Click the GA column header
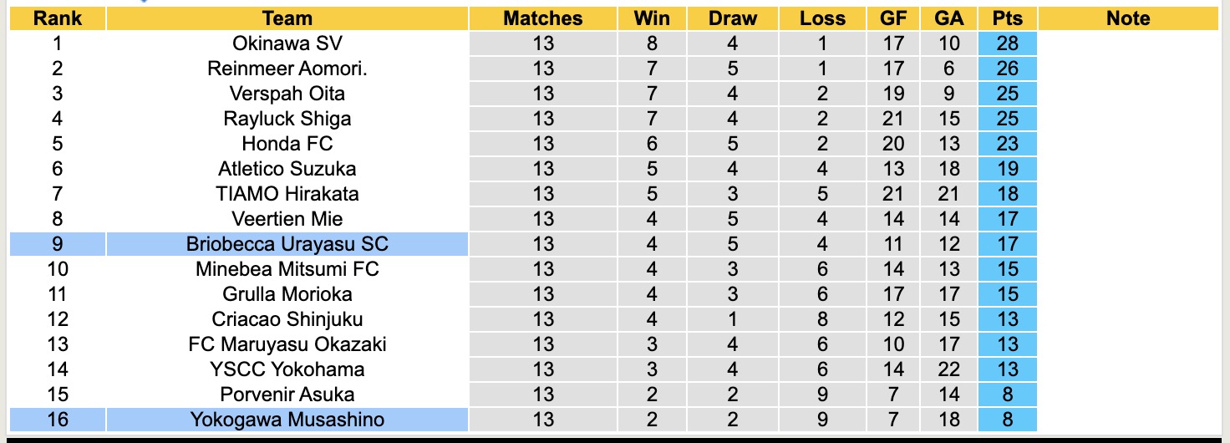This screenshot has height=443, width=1230. [950, 18]
